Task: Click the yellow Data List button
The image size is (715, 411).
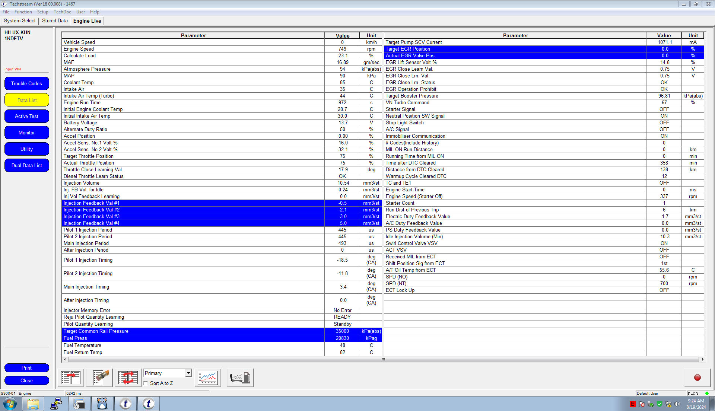Action: click(x=26, y=100)
